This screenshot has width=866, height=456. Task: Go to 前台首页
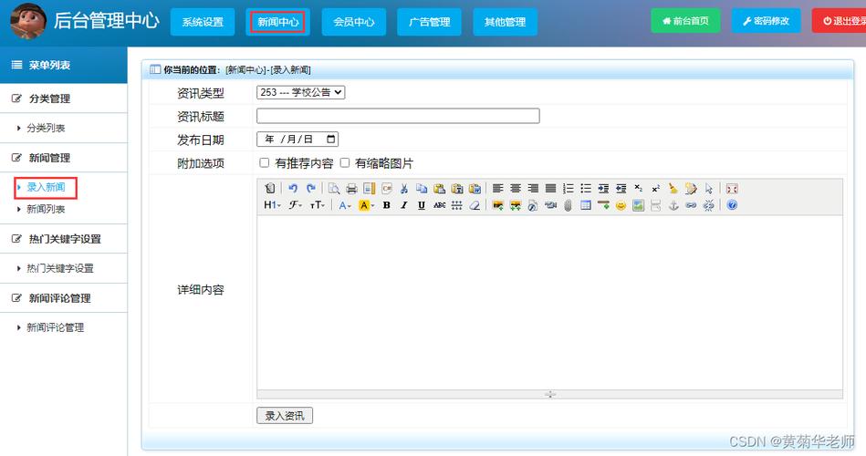click(x=685, y=21)
